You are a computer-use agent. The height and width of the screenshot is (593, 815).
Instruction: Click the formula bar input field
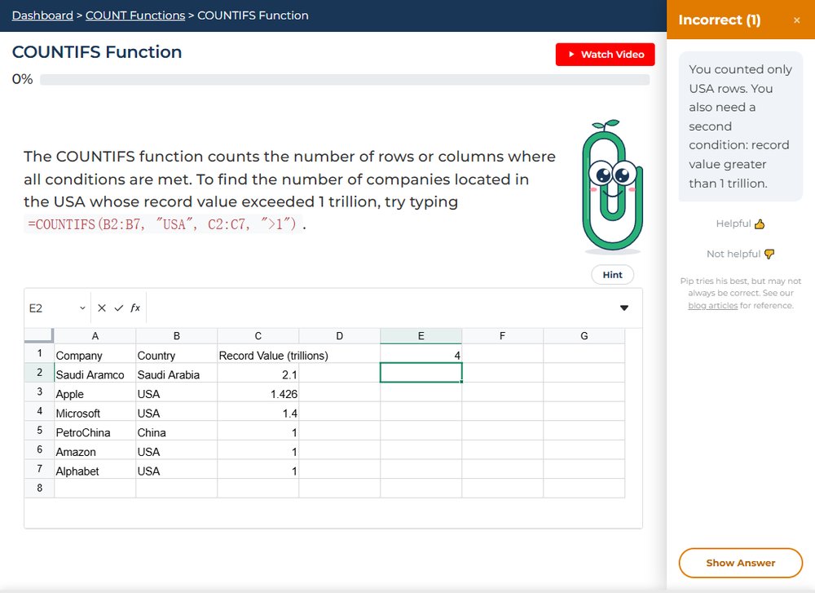(x=380, y=308)
